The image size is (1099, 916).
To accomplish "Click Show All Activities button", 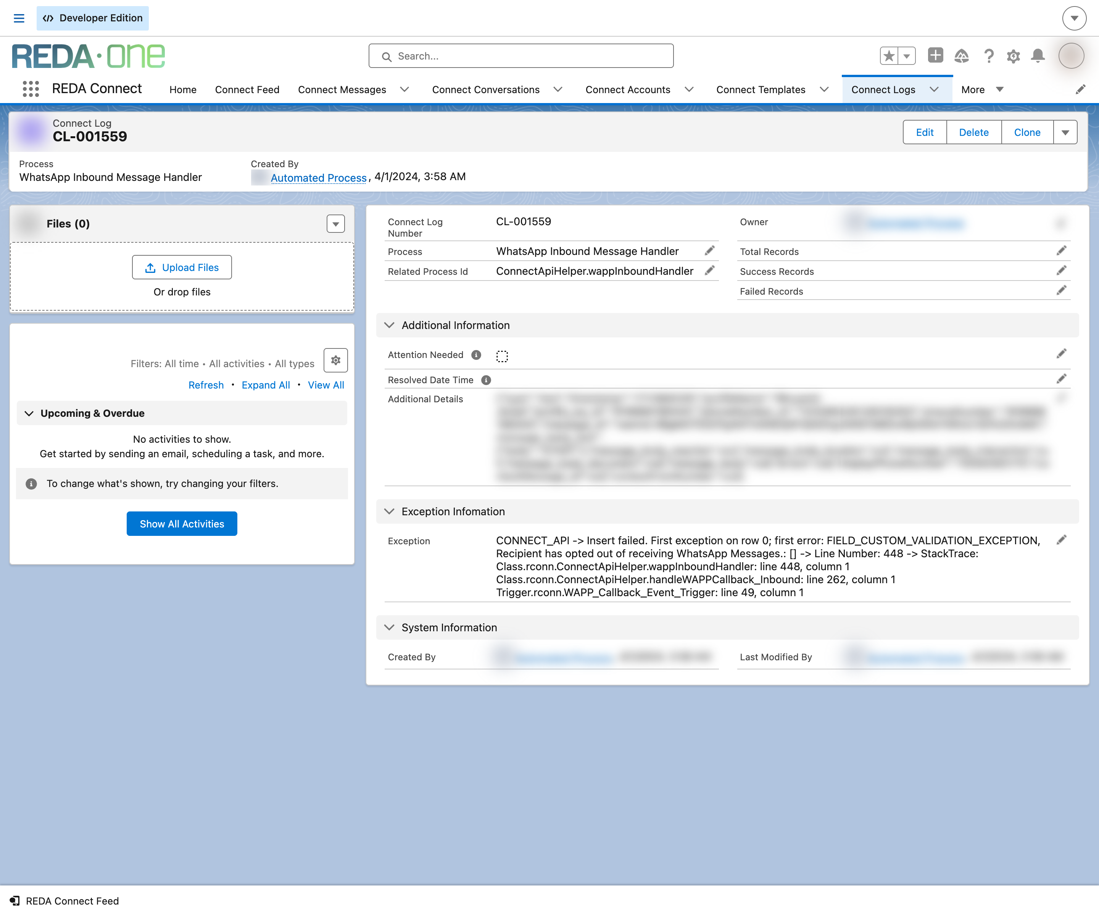I will 182,524.
